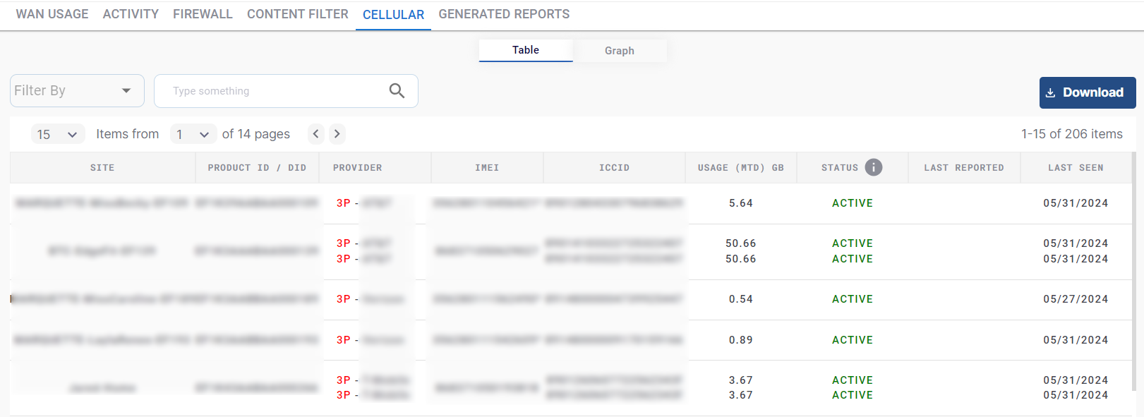Click ACTIVE status in the 5.64 row

pos(853,203)
